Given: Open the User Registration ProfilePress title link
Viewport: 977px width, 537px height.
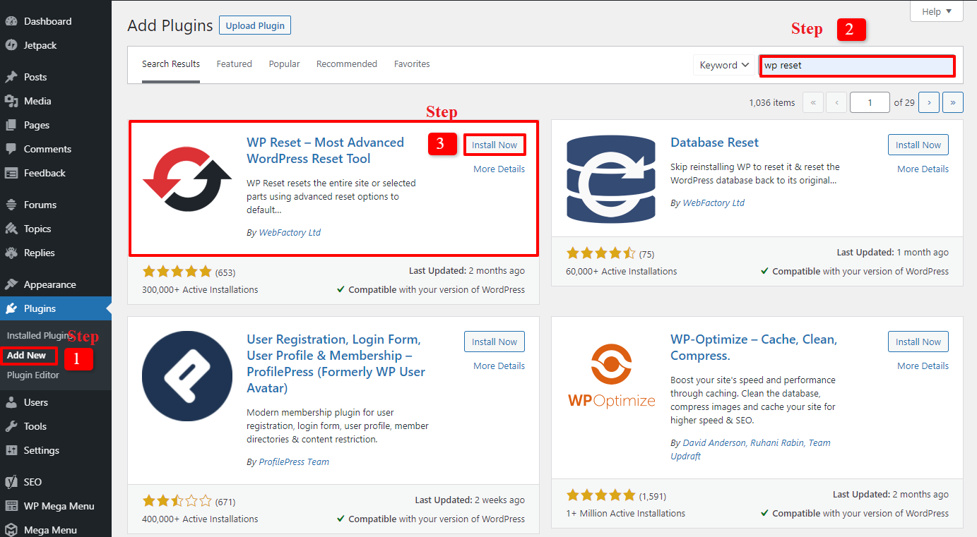Looking at the screenshot, I should coord(336,363).
